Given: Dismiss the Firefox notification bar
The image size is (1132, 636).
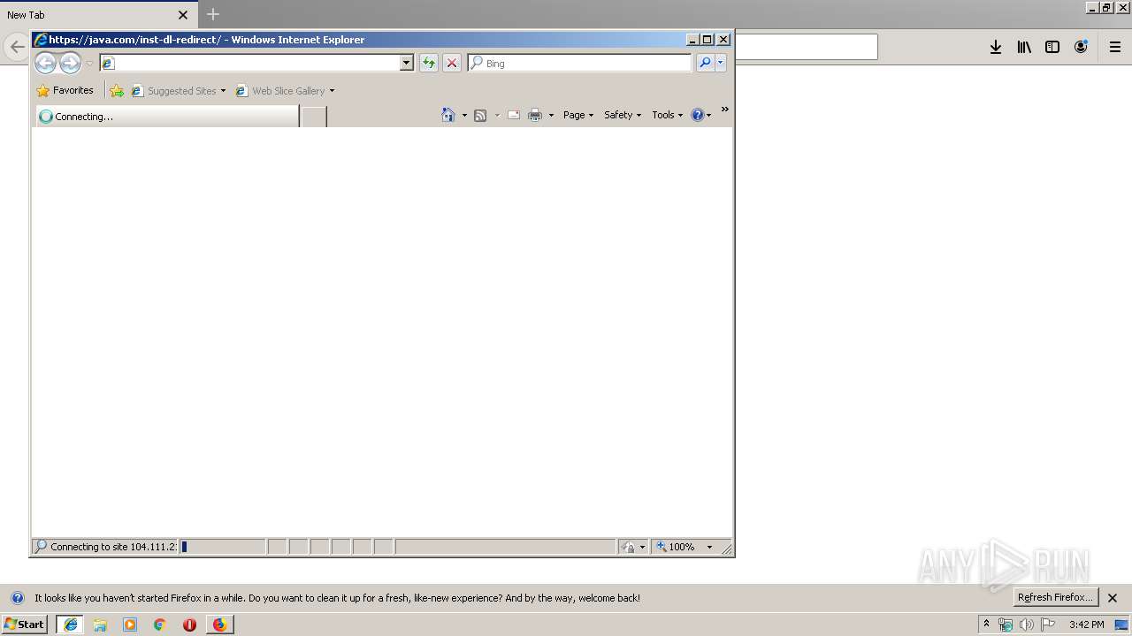Looking at the screenshot, I should coord(1113,598).
